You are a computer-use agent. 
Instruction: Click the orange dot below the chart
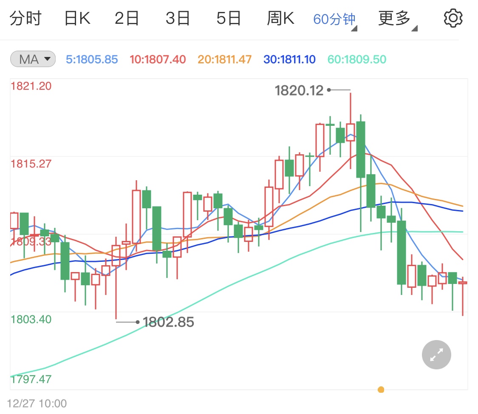381,389
